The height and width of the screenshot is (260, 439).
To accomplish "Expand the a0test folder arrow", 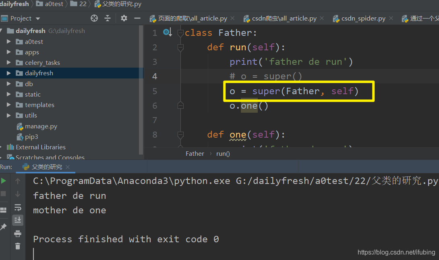I will tap(8, 41).
